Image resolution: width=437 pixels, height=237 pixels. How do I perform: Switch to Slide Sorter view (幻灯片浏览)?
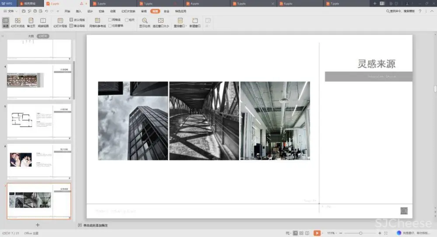click(x=17, y=23)
